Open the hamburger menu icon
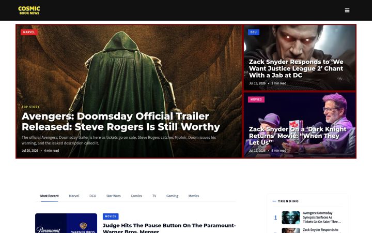The image size is (372, 233). (x=347, y=10)
